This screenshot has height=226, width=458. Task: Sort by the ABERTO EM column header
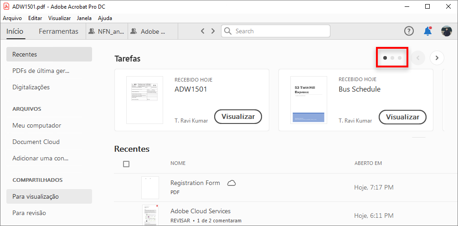[x=368, y=163]
